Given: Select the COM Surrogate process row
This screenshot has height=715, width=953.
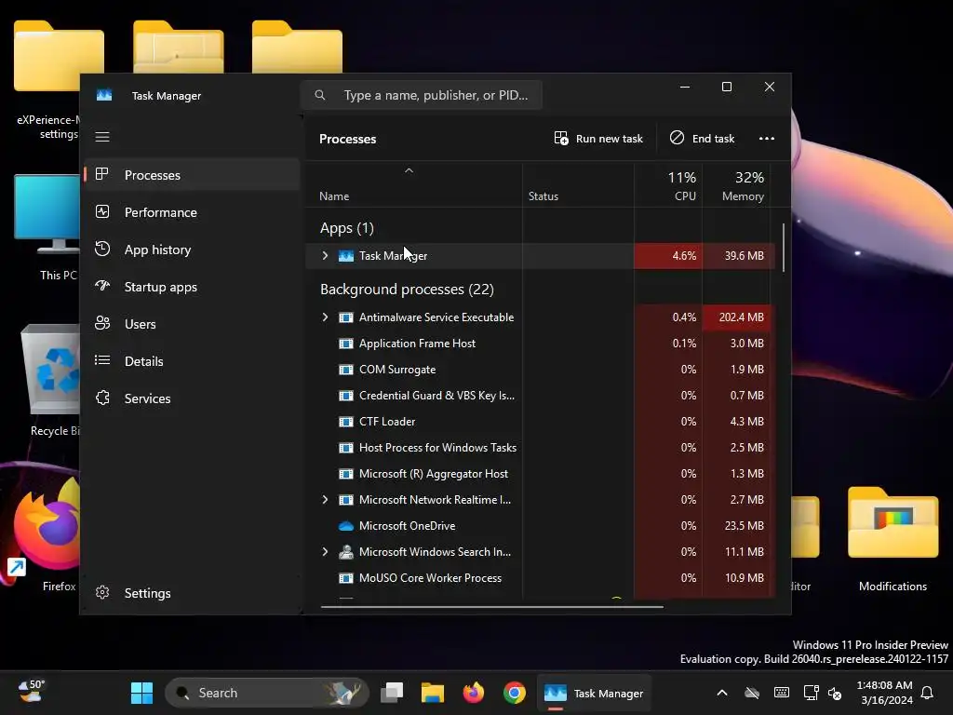Looking at the screenshot, I should tap(539, 370).
